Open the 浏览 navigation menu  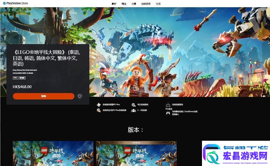[158, 4]
